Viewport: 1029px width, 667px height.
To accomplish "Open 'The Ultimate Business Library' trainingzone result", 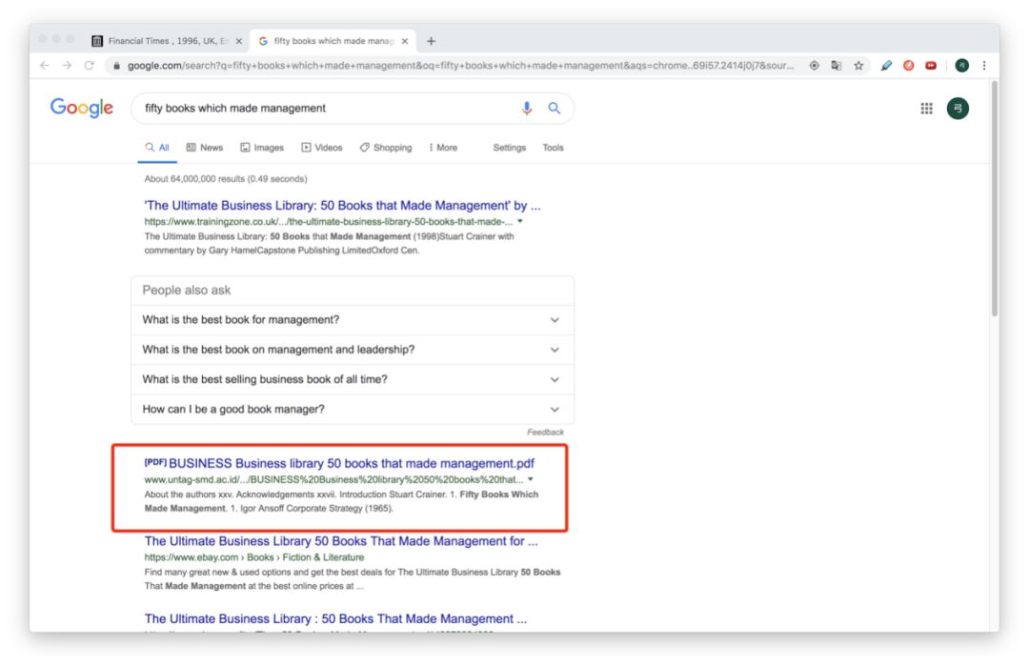I will tap(343, 206).
